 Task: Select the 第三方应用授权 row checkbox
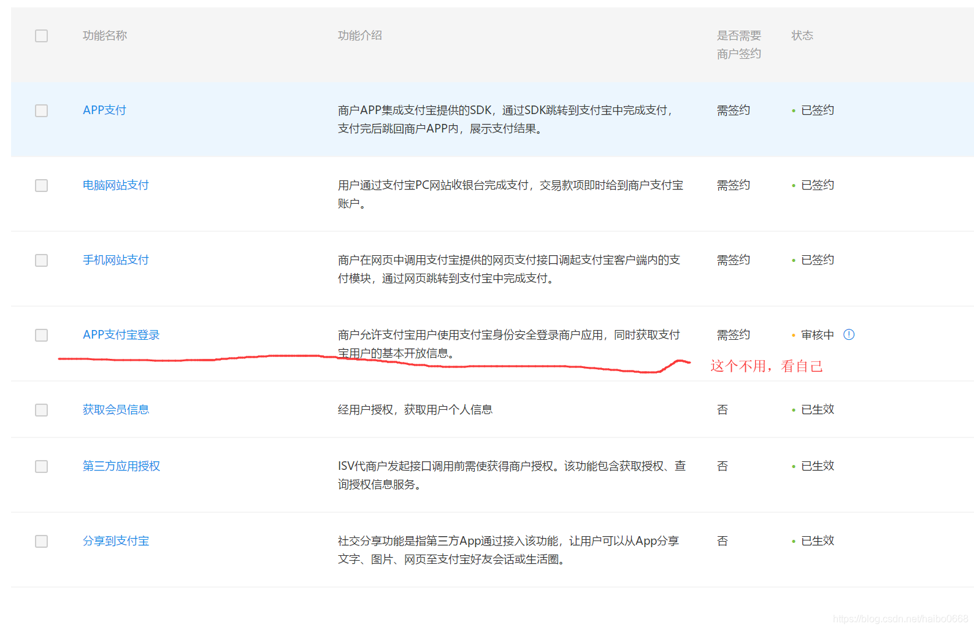point(41,466)
